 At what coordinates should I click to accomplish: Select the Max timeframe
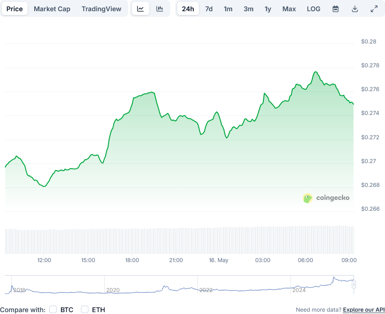pyautogui.click(x=289, y=8)
